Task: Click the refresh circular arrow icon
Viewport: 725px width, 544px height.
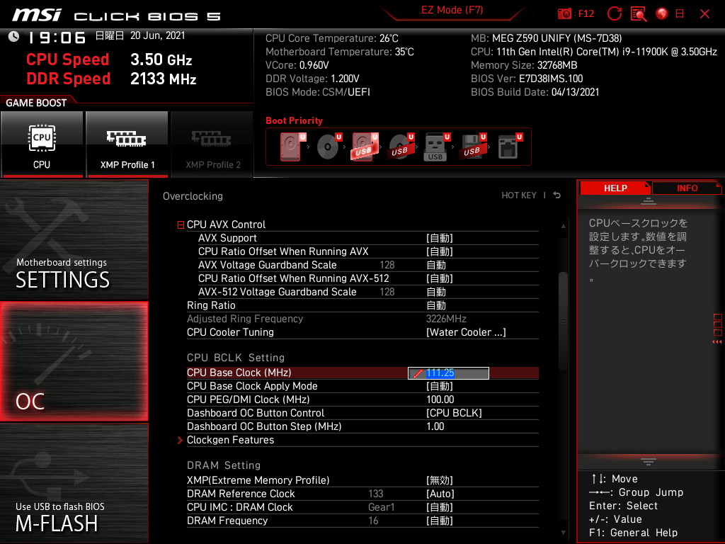Action: (614, 14)
